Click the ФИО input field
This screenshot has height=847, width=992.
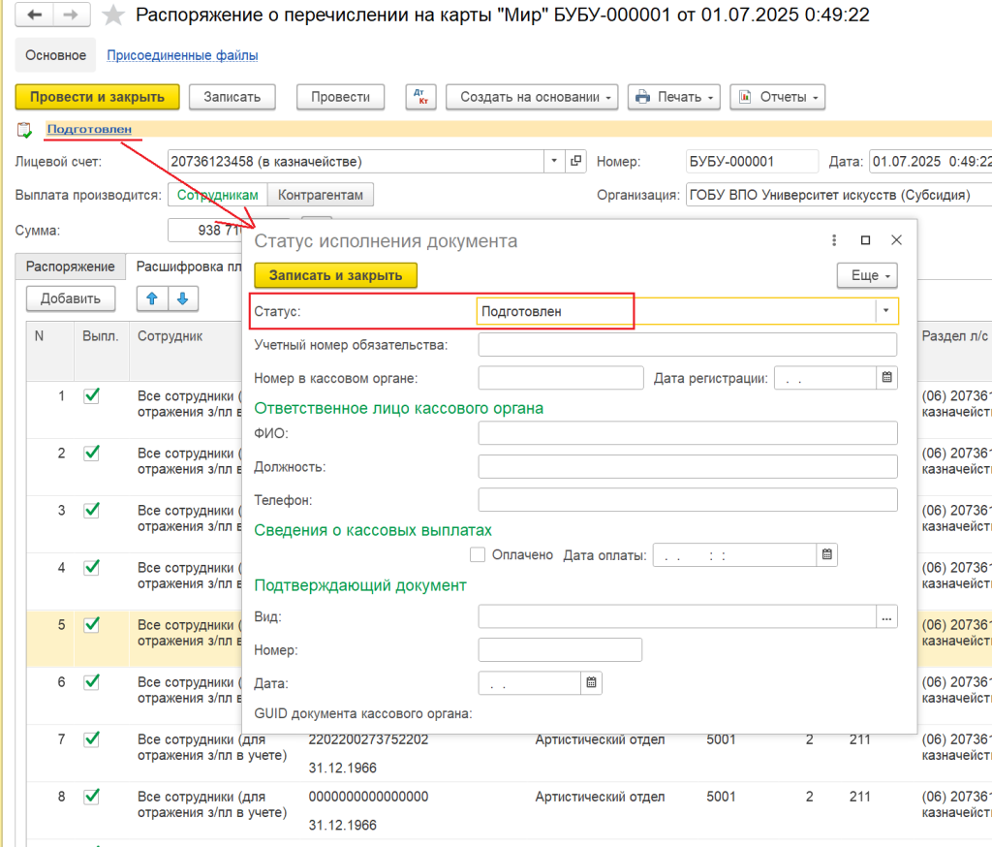(x=688, y=433)
